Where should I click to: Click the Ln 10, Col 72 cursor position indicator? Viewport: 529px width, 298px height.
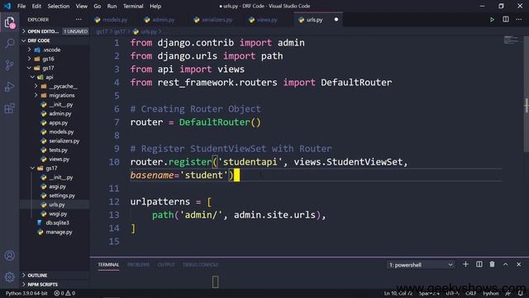[398, 293]
